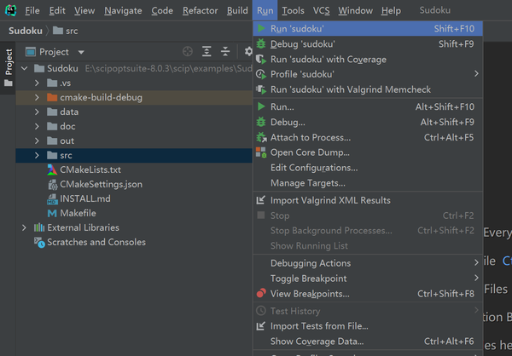Click the Expand All icon in Project panel
Screen dimensions: 512x356
(x=207, y=52)
